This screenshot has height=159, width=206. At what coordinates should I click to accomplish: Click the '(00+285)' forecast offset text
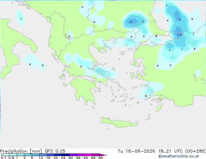[196, 151]
